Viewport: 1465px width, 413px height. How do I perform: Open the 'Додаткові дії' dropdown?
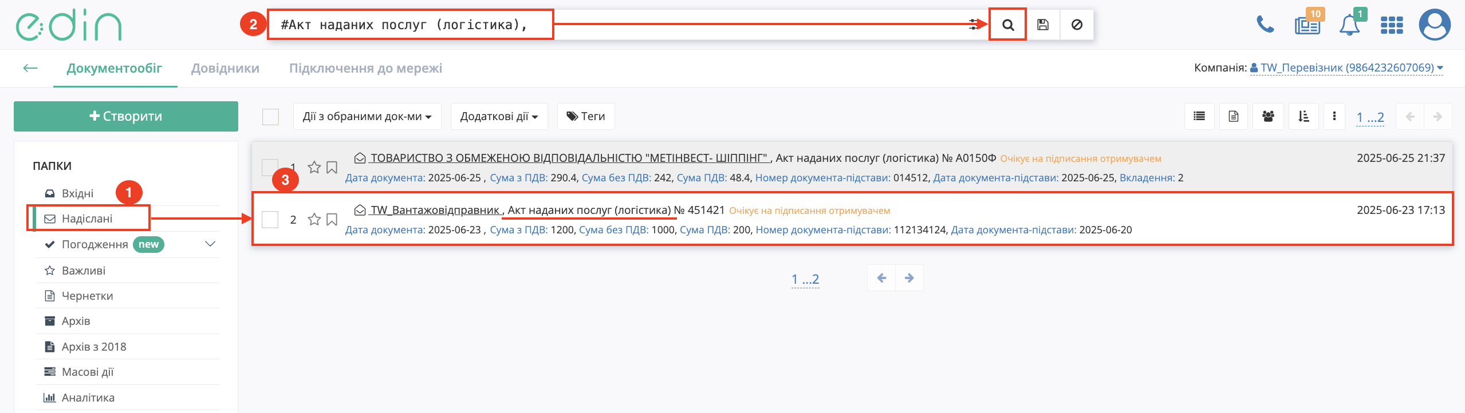(x=499, y=117)
